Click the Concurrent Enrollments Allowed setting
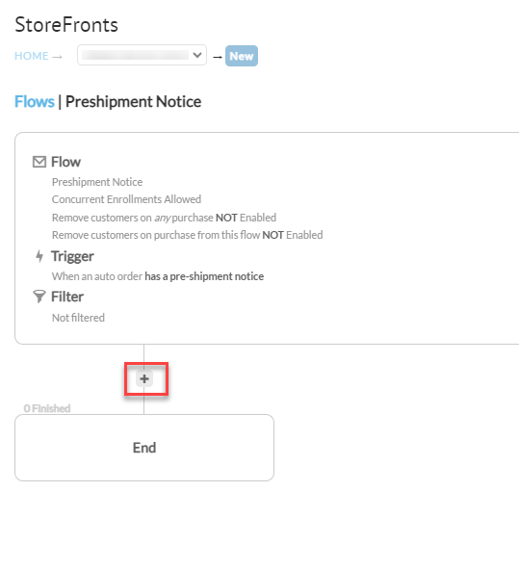The height and width of the screenshot is (569, 519). point(126,199)
